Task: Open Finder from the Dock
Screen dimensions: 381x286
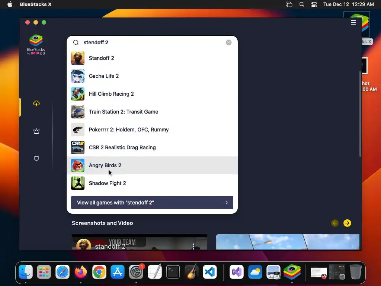Action: 26,271
